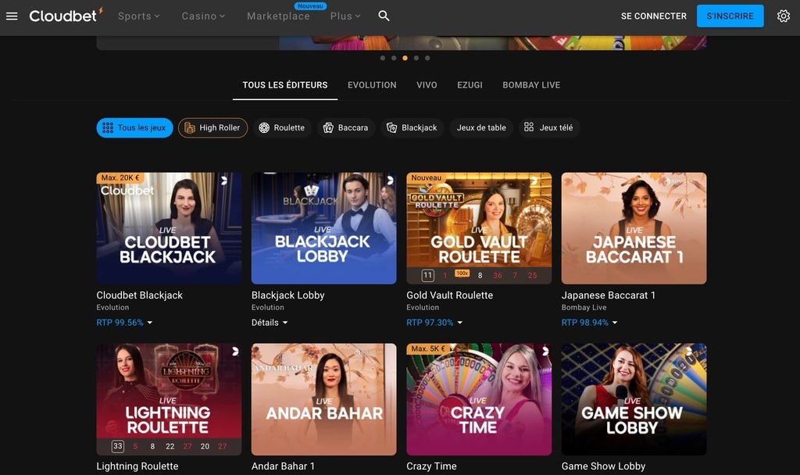The height and width of the screenshot is (475, 800).
Task: Click the S'inscrire button
Action: (730, 16)
